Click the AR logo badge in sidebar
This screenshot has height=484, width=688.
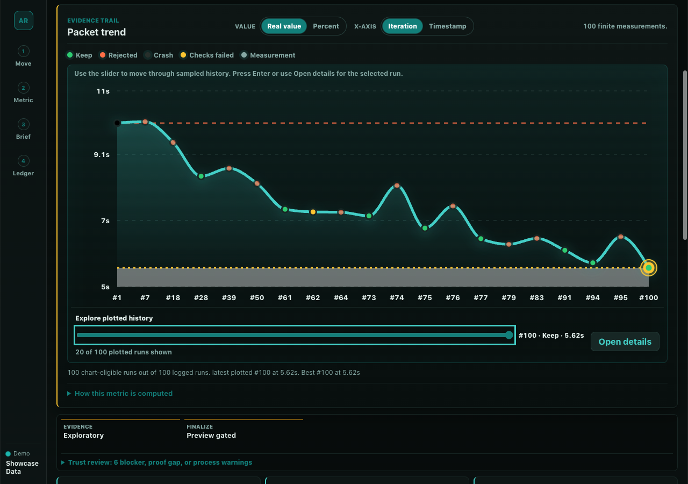click(x=23, y=21)
